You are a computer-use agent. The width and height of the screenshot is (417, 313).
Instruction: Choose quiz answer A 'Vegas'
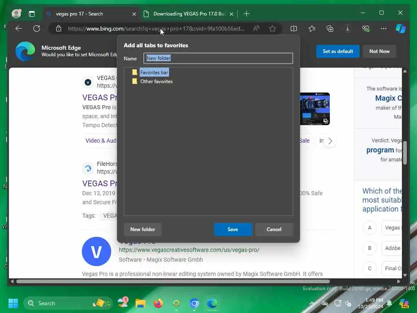392,228
